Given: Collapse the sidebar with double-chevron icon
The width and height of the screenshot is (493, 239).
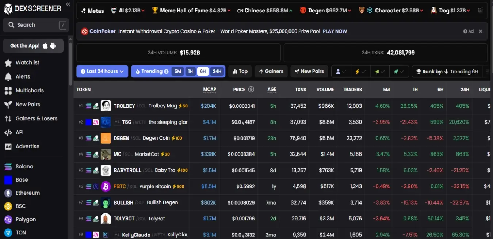Looking at the screenshot, I should coord(68,4).
